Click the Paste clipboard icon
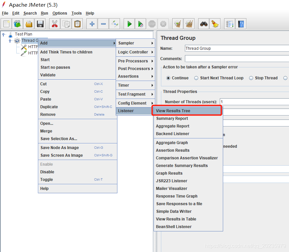 coord(77,24)
